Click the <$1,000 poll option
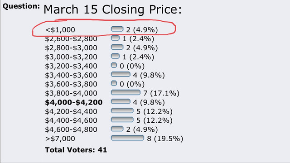Viewport: 290px width, 163px height. [x=60, y=30]
